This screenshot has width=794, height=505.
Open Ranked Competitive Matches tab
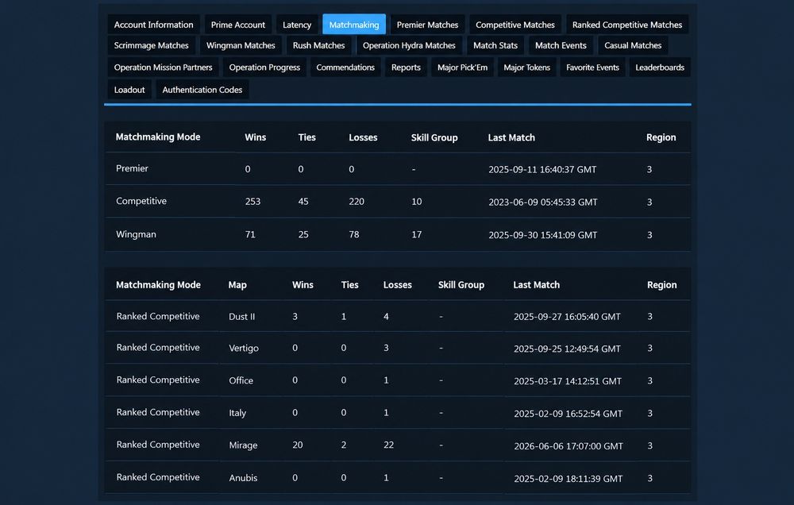[x=627, y=25]
